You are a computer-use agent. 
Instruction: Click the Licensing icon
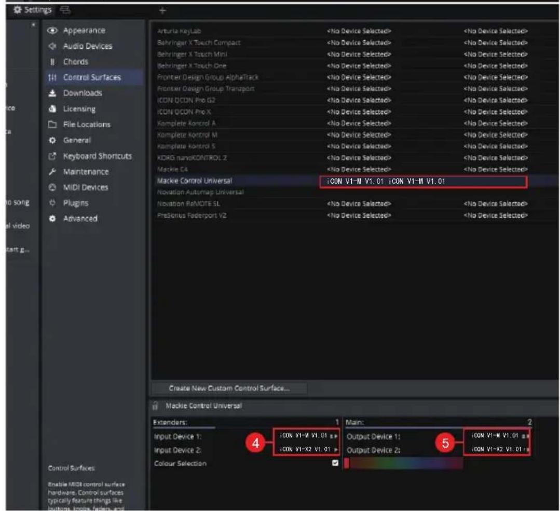click(x=52, y=109)
